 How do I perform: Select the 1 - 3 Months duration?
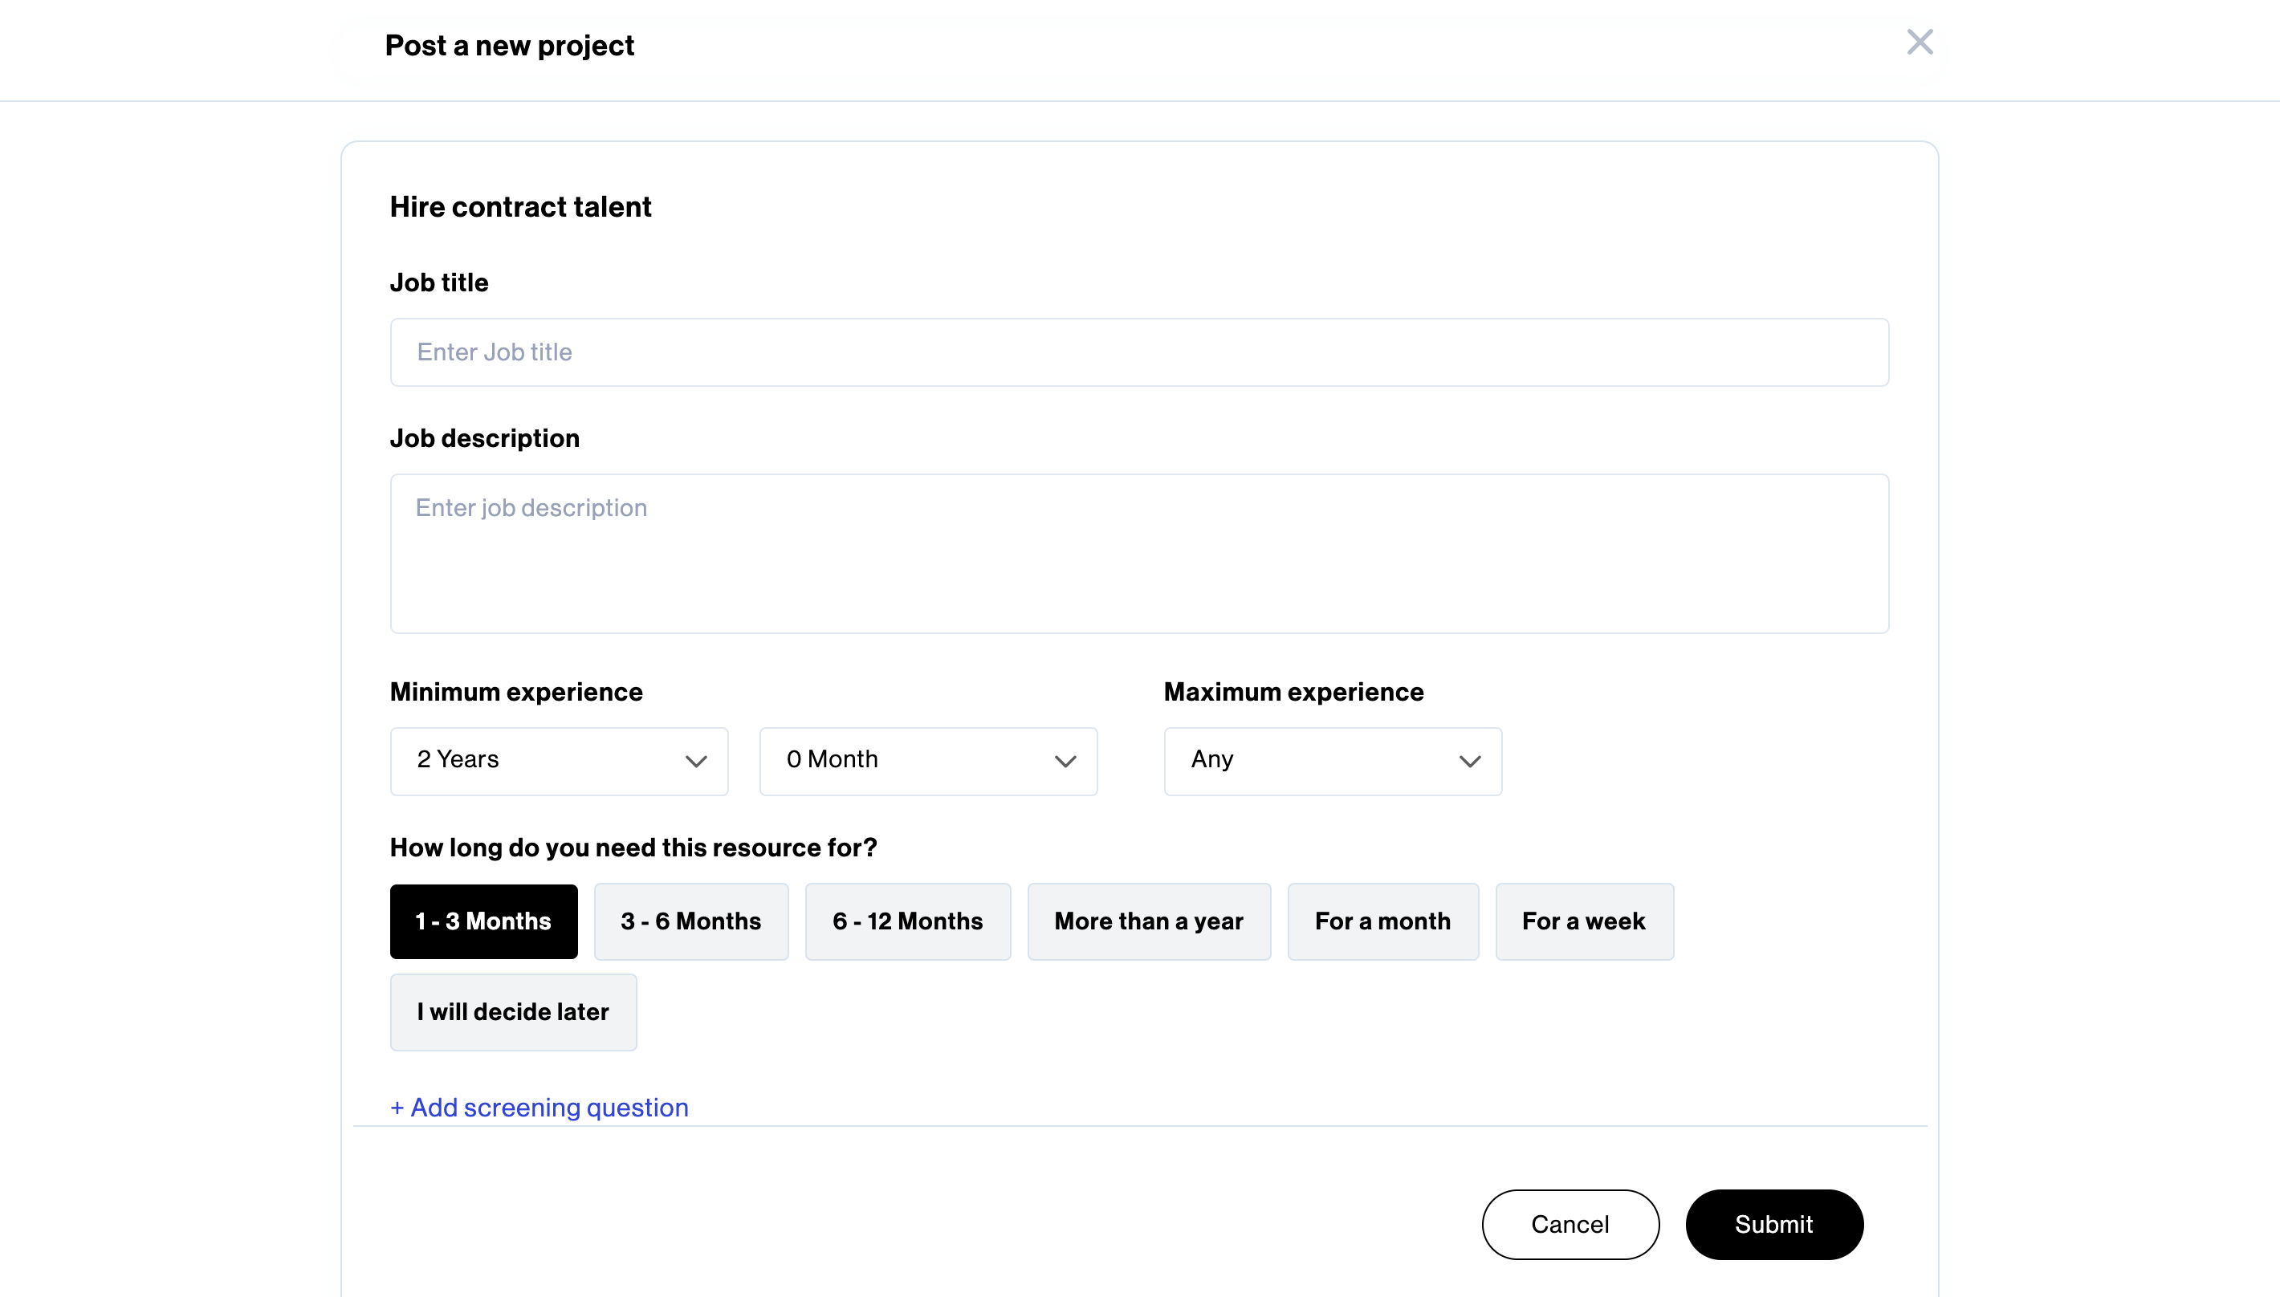[483, 921]
